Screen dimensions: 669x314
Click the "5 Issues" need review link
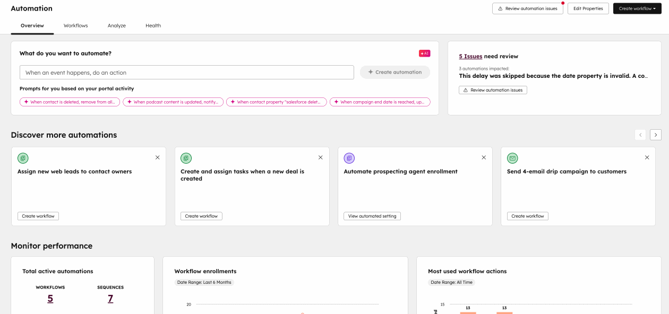click(x=471, y=56)
